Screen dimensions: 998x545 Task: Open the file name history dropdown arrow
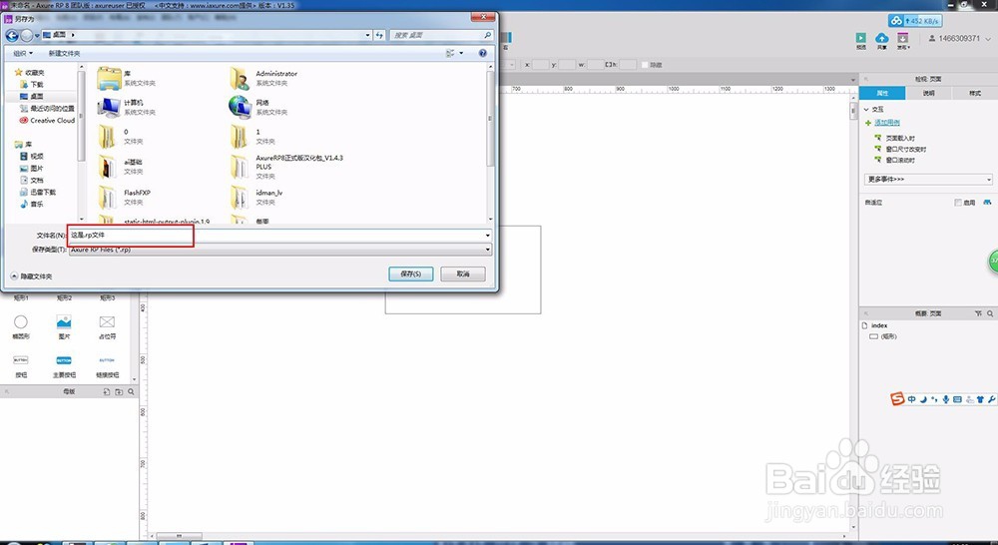[488, 235]
